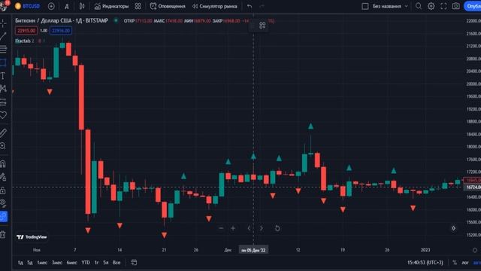Select the 5л date range tab

[106, 263]
